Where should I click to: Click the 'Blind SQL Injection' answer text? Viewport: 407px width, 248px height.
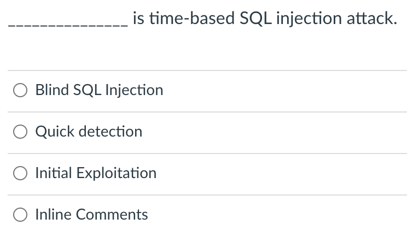click(x=99, y=90)
